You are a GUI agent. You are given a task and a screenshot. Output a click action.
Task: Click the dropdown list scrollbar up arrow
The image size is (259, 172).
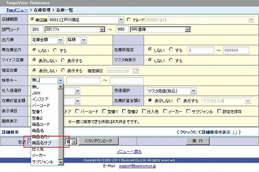[61, 87]
